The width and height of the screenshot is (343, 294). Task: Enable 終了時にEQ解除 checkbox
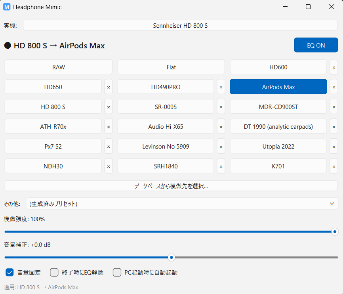[54, 272]
